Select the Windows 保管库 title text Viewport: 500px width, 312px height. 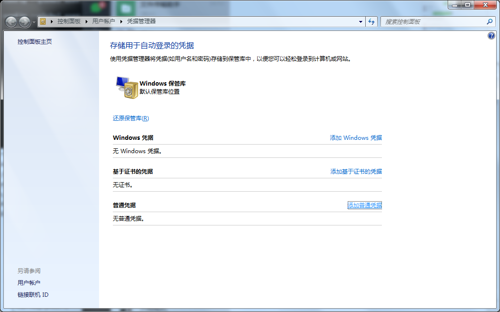(x=163, y=83)
